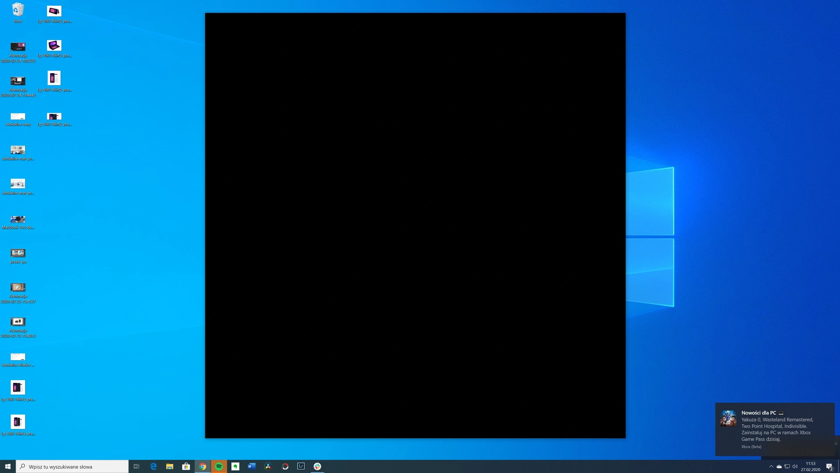Select the 'MacBook-Pro-de...' desktop file

pyautogui.click(x=18, y=222)
